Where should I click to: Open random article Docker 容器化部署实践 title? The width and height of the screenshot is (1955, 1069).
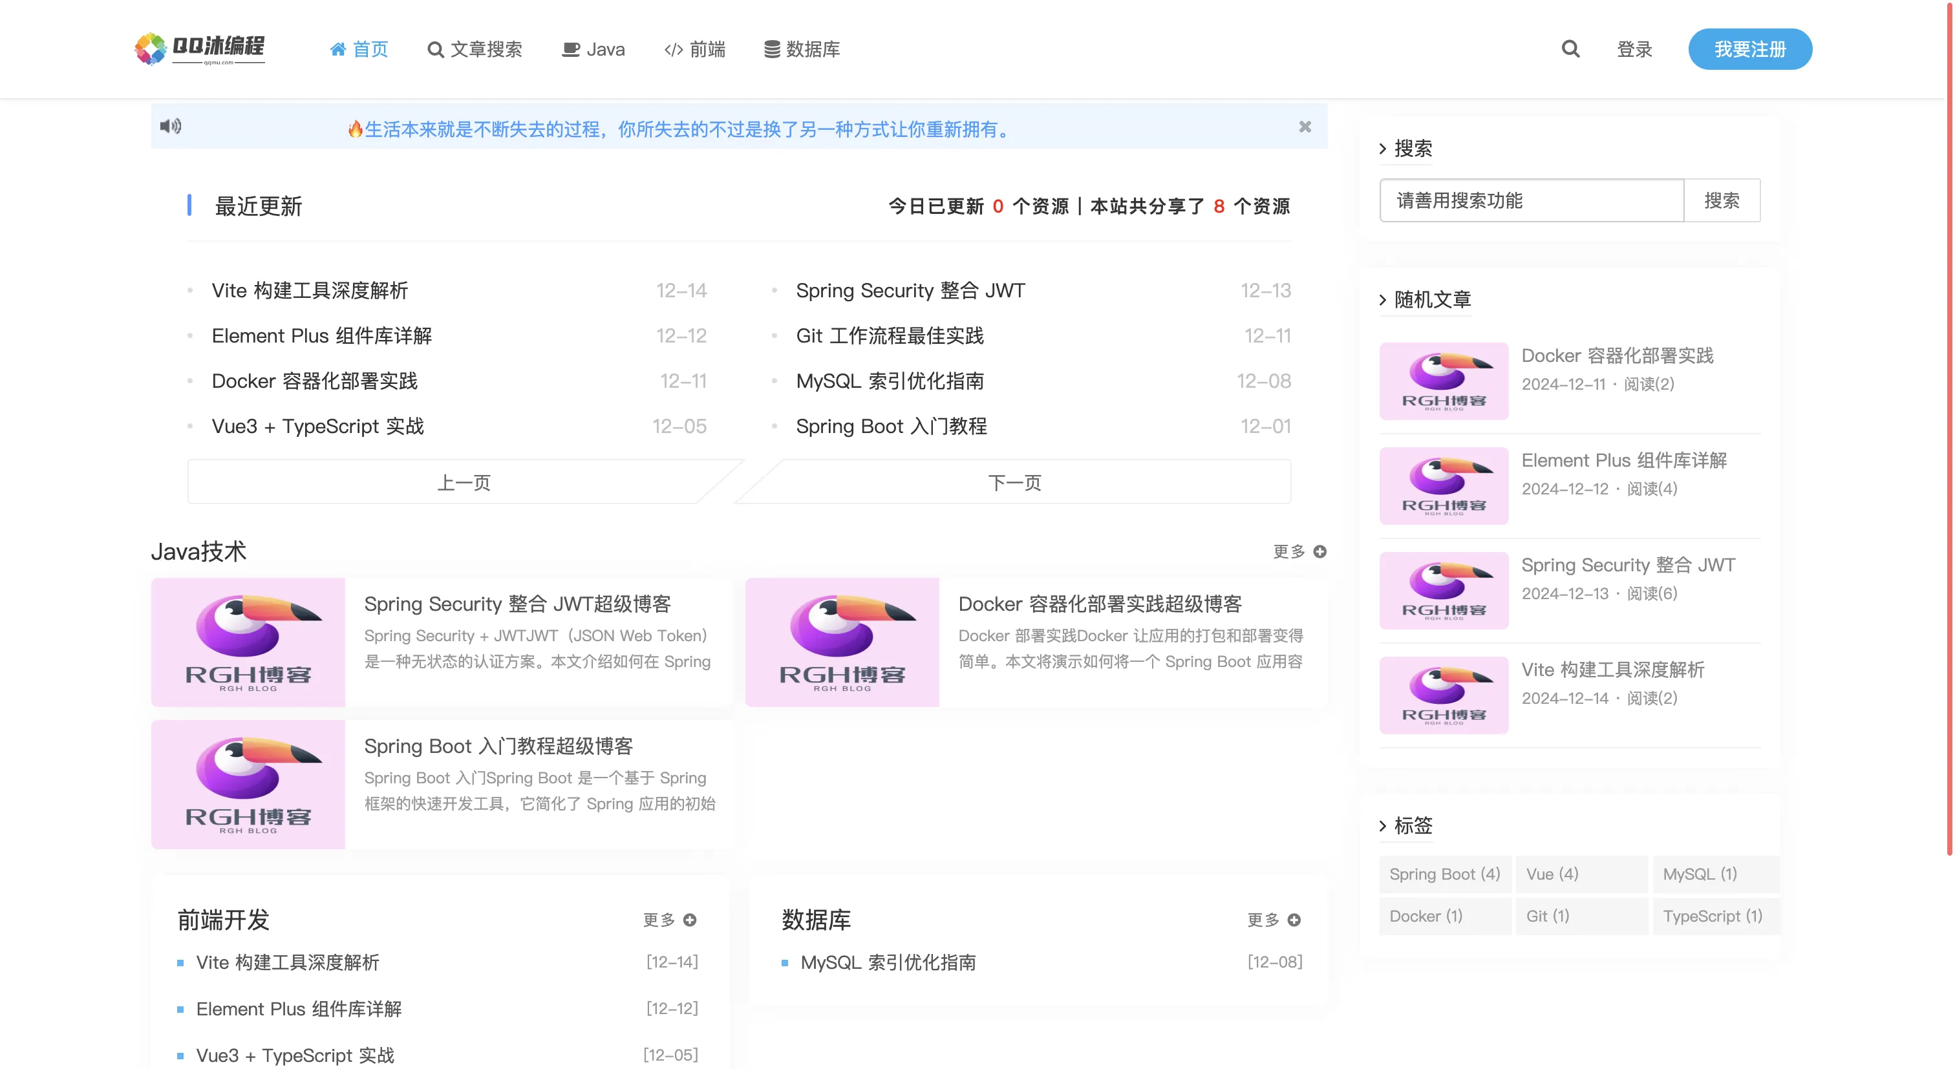point(1618,356)
